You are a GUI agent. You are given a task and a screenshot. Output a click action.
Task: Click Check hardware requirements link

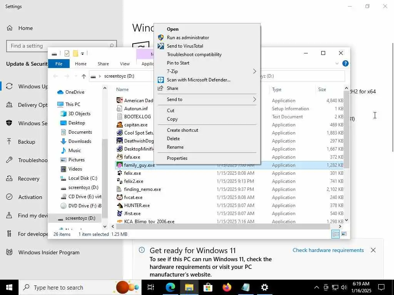pos(328,250)
